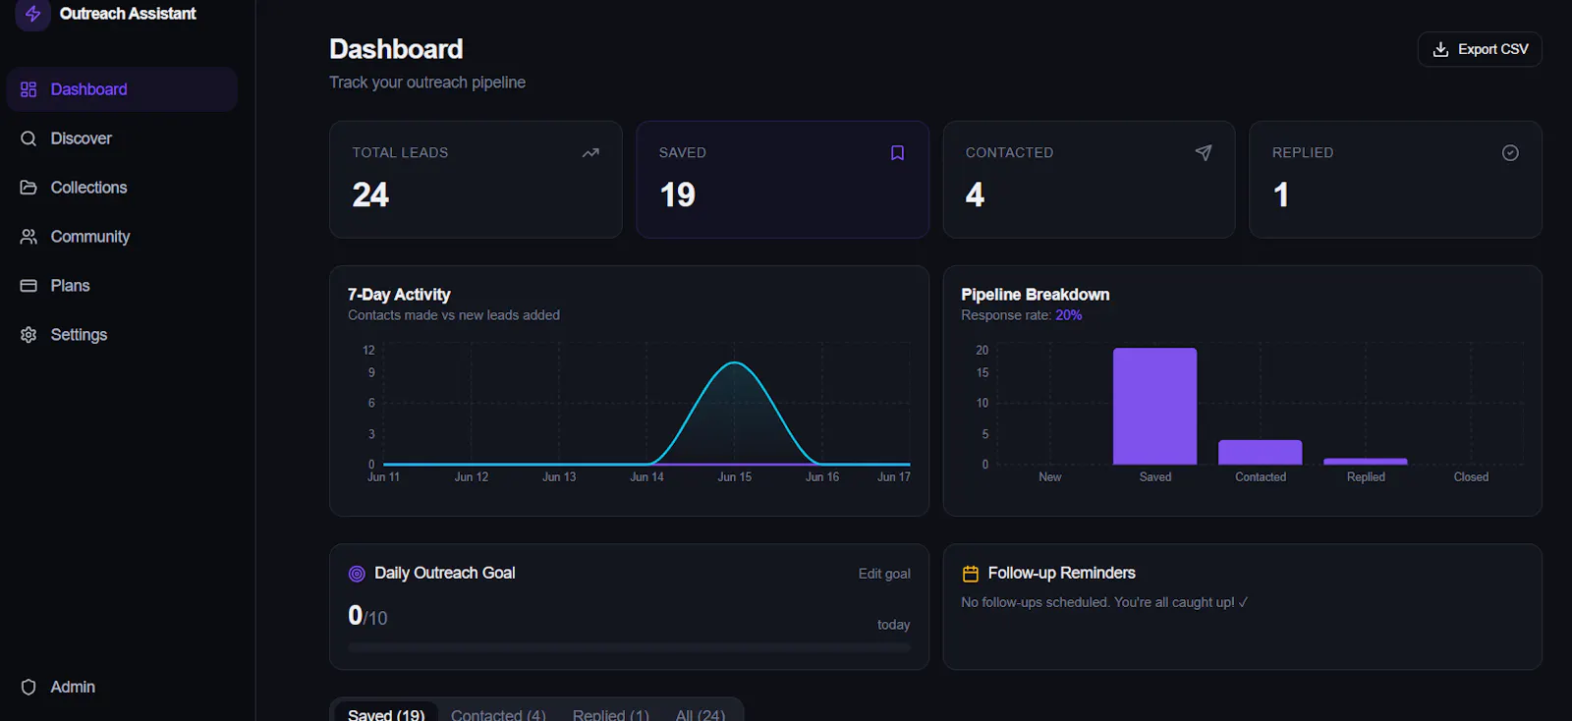Image resolution: width=1572 pixels, height=721 pixels.
Task: Click the Jun 15 peak on activity chart
Action: click(x=735, y=363)
